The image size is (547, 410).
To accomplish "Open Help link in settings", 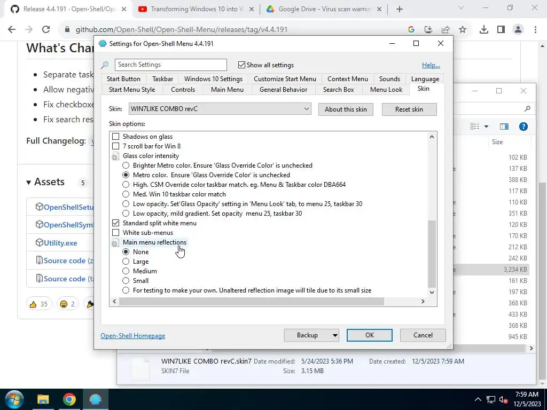I will [x=431, y=65].
